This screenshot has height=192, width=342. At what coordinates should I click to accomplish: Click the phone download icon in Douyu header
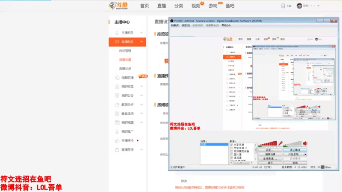pyautogui.click(x=283, y=6)
